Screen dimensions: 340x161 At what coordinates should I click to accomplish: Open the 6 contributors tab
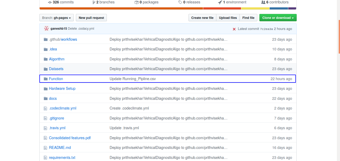[x=275, y=2]
